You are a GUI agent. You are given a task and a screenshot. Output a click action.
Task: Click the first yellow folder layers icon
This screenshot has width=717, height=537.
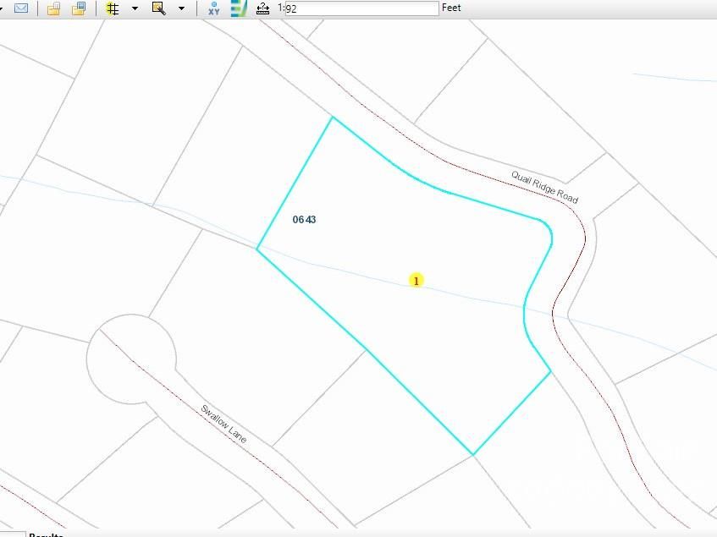click(54, 8)
